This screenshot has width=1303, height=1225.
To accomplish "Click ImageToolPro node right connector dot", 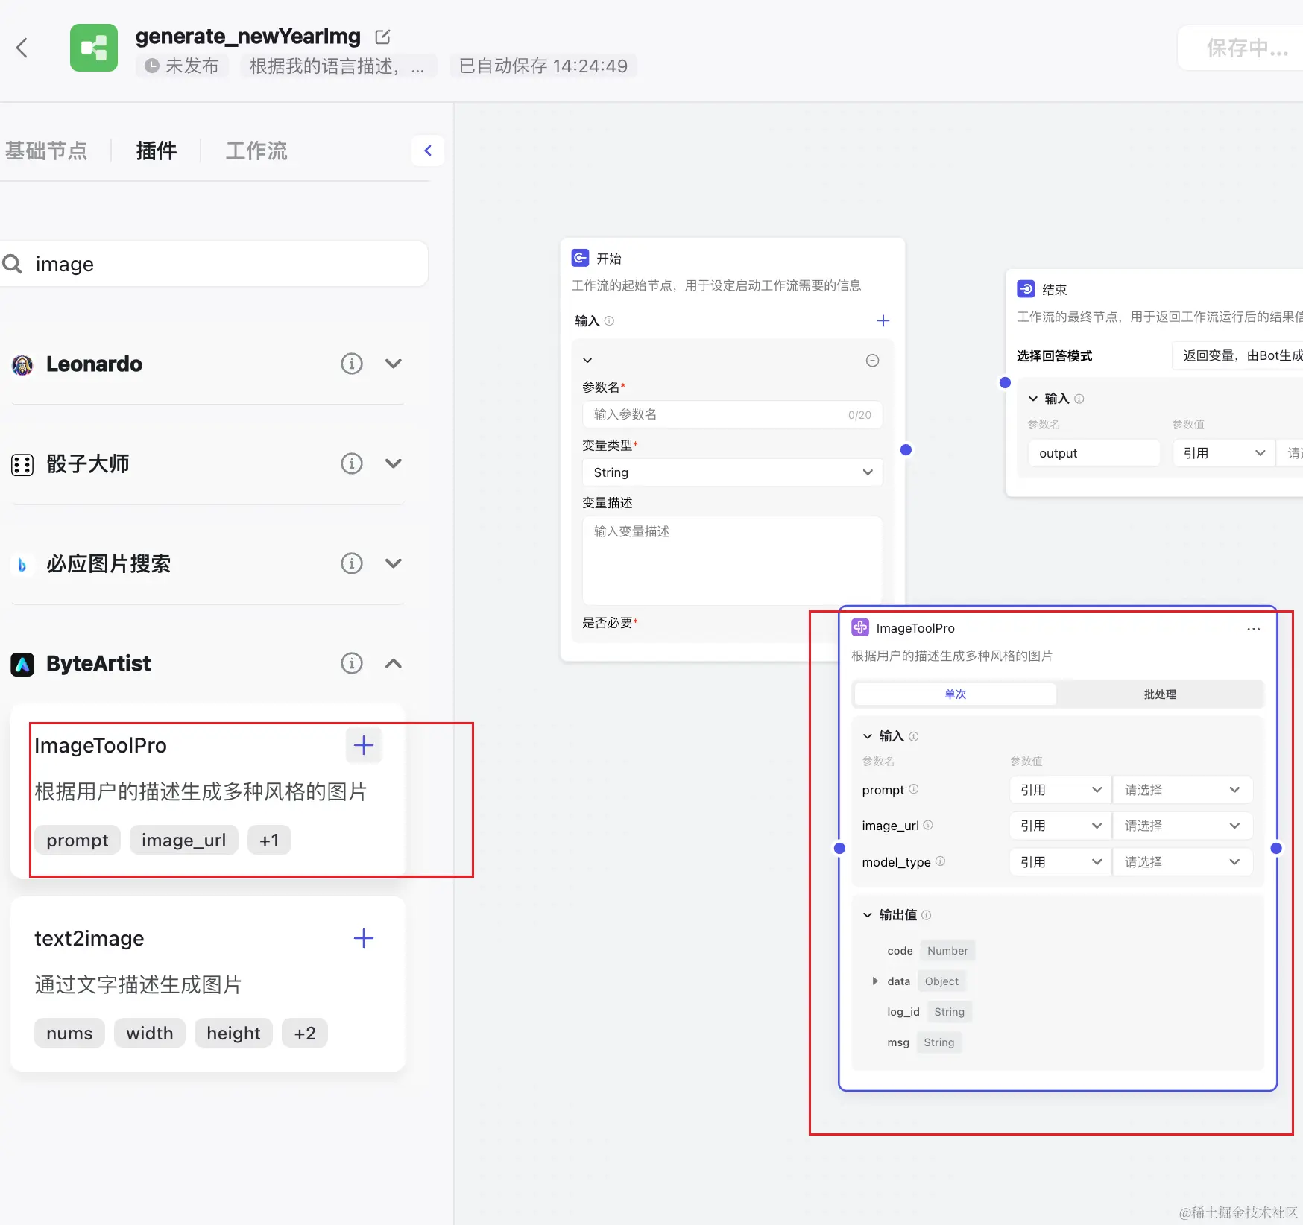I will click(x=1276, y=848).
